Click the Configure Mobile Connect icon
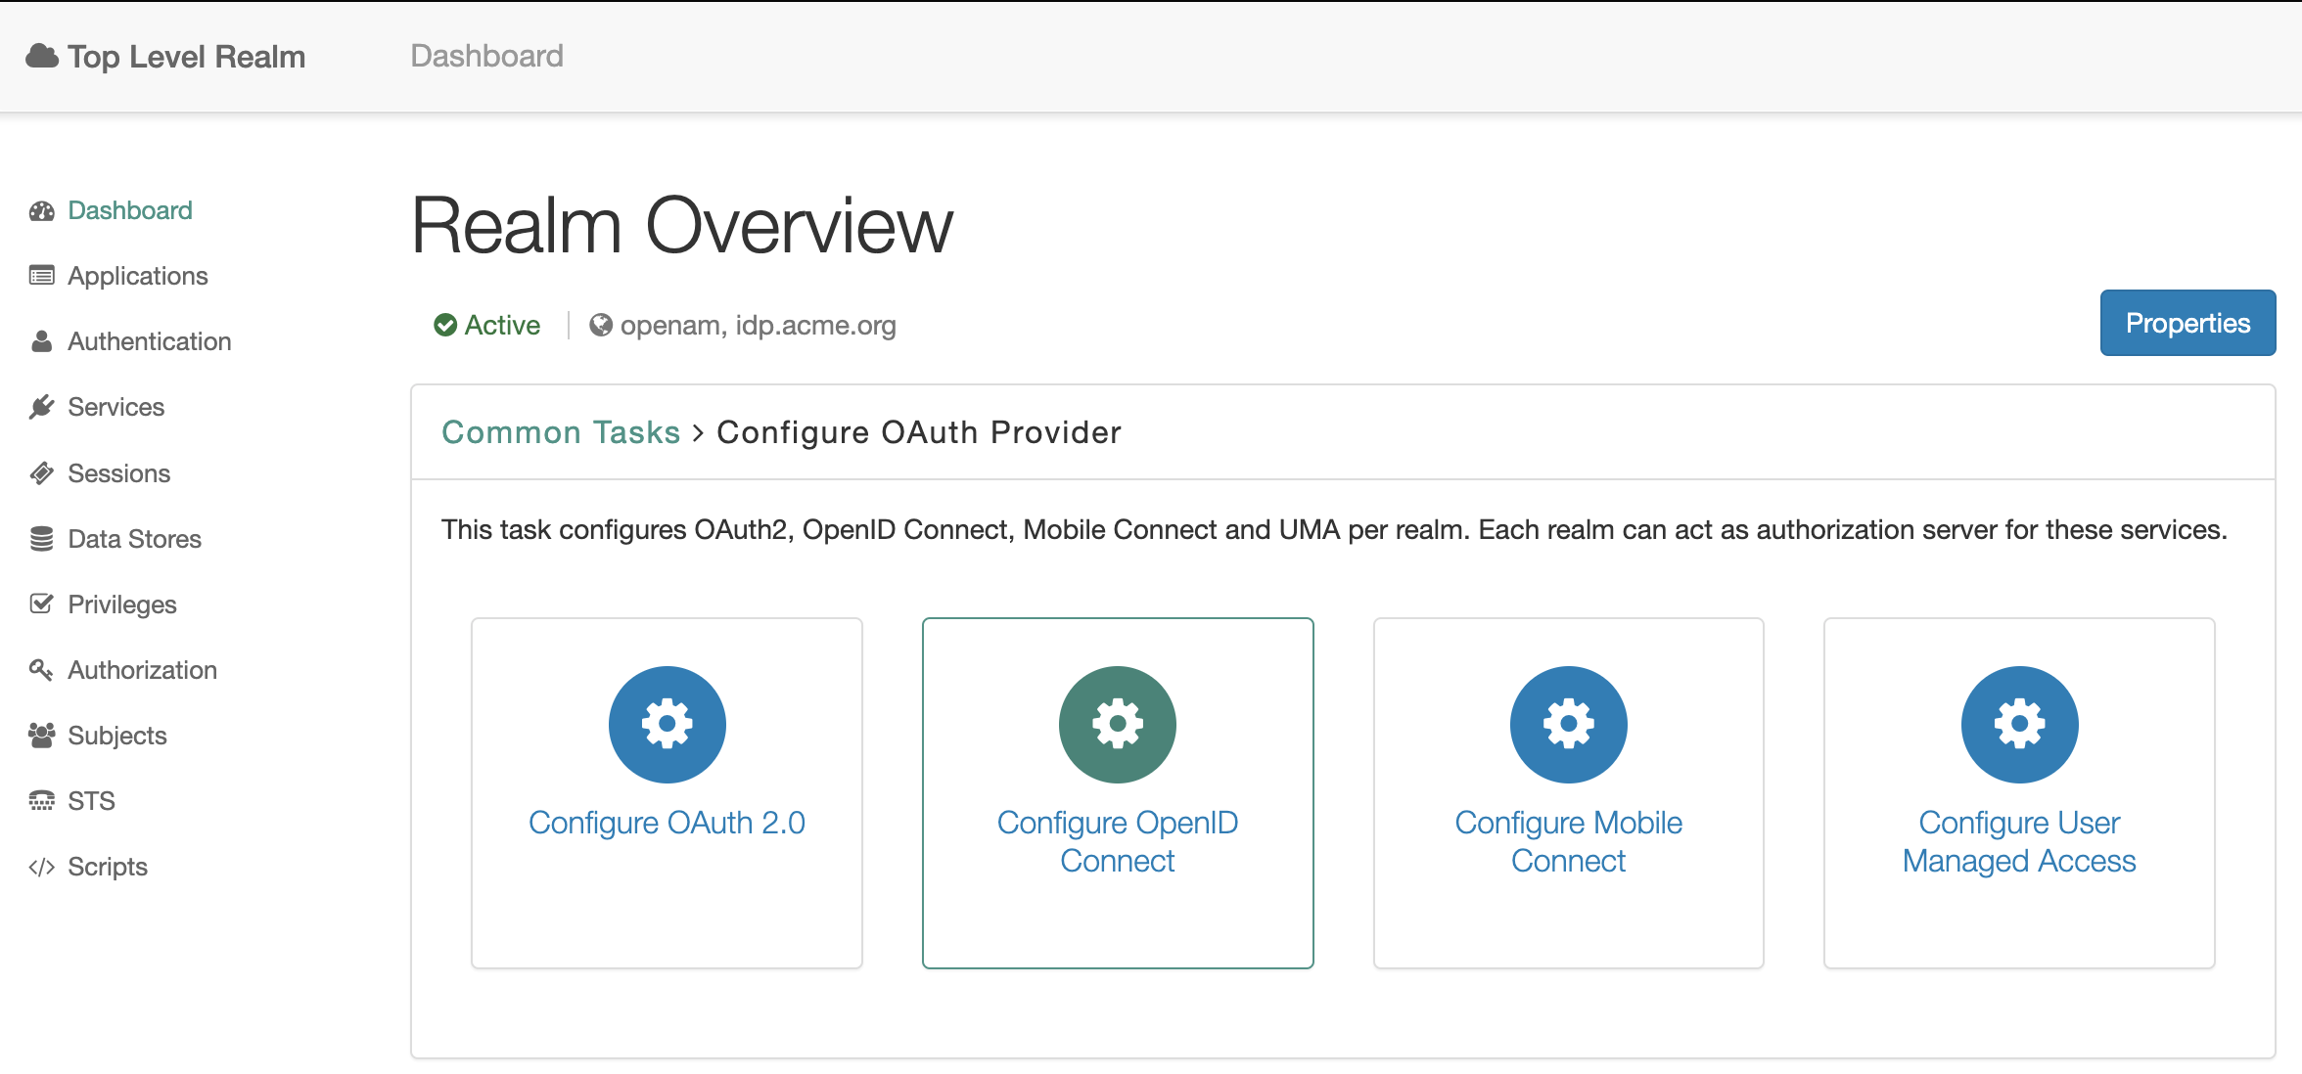Viewport: 2302px width, 1074px height. (1568, 725)
